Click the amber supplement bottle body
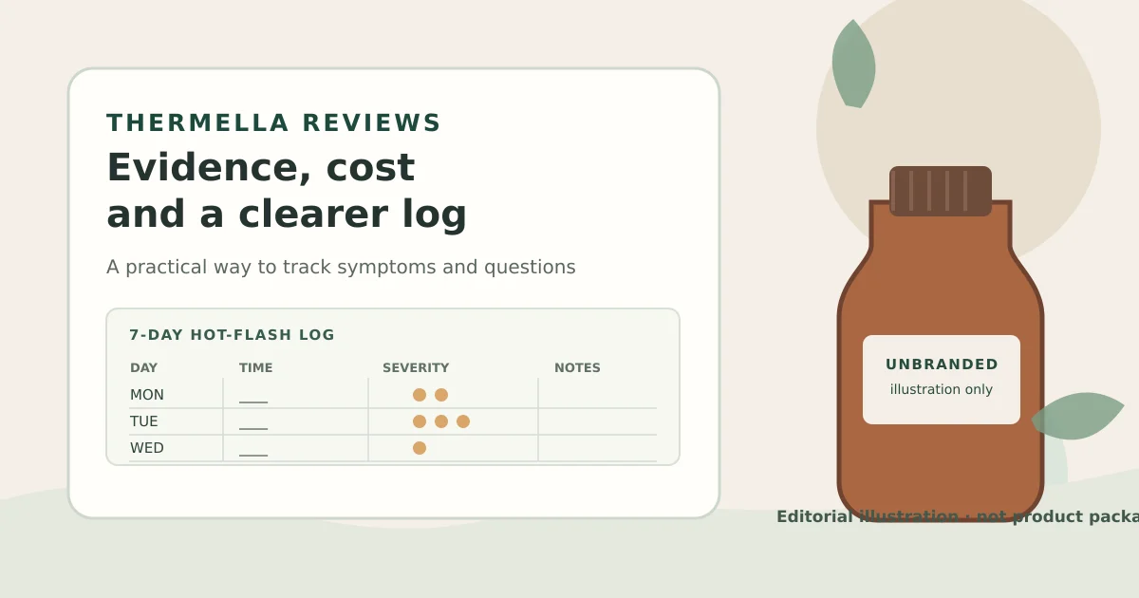The width and height of the screenshot is (1139, 598). [x=941, y=361]
